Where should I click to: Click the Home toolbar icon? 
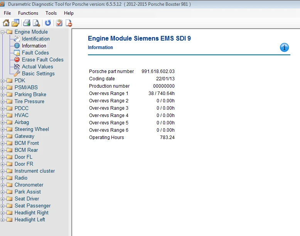[6, 23]
